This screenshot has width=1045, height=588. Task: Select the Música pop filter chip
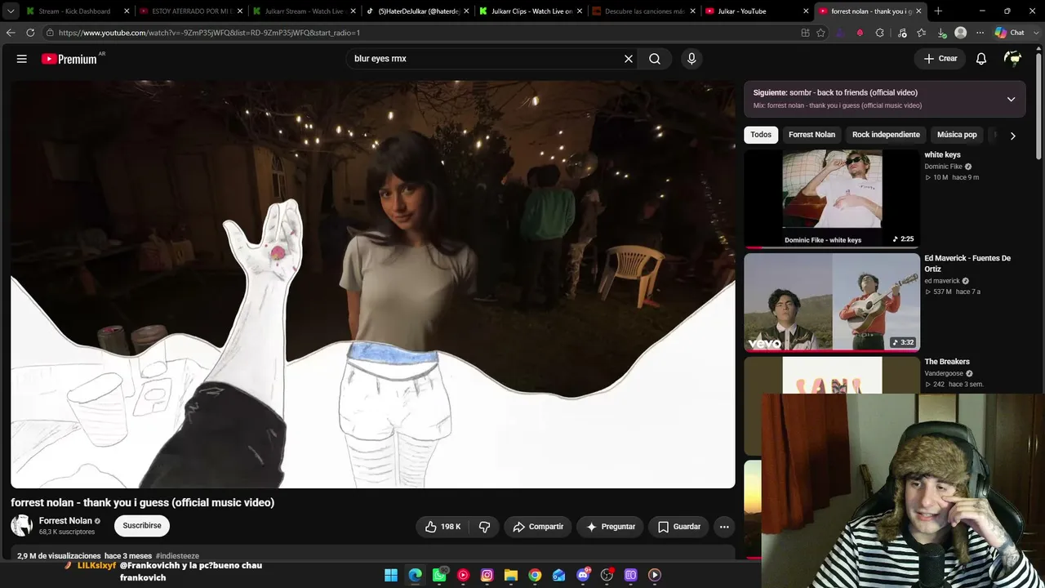click(x=957, y=135)
